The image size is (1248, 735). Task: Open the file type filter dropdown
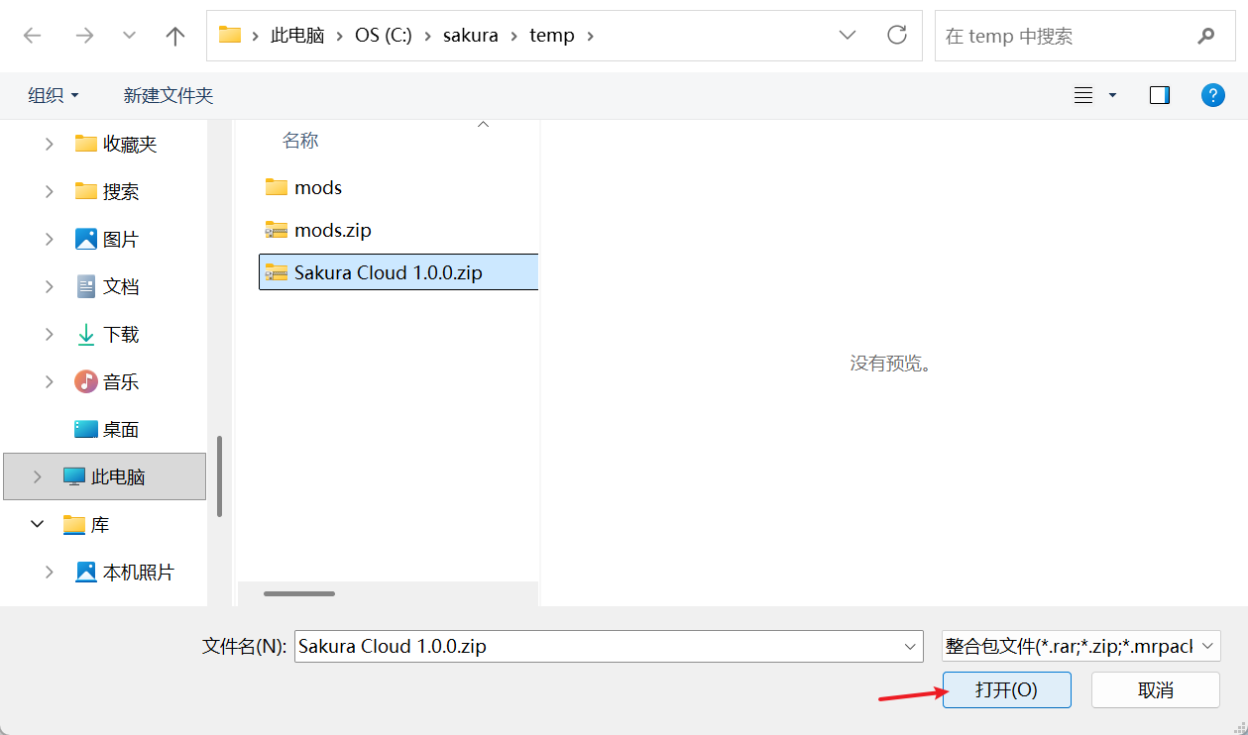pos(1080,646)
